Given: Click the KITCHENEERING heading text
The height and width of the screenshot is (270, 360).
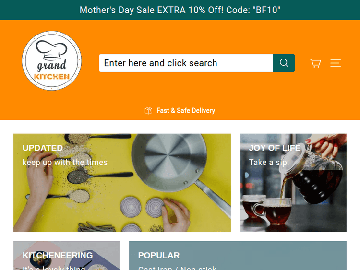Looking at the screenshot, I should click(58, 255).
